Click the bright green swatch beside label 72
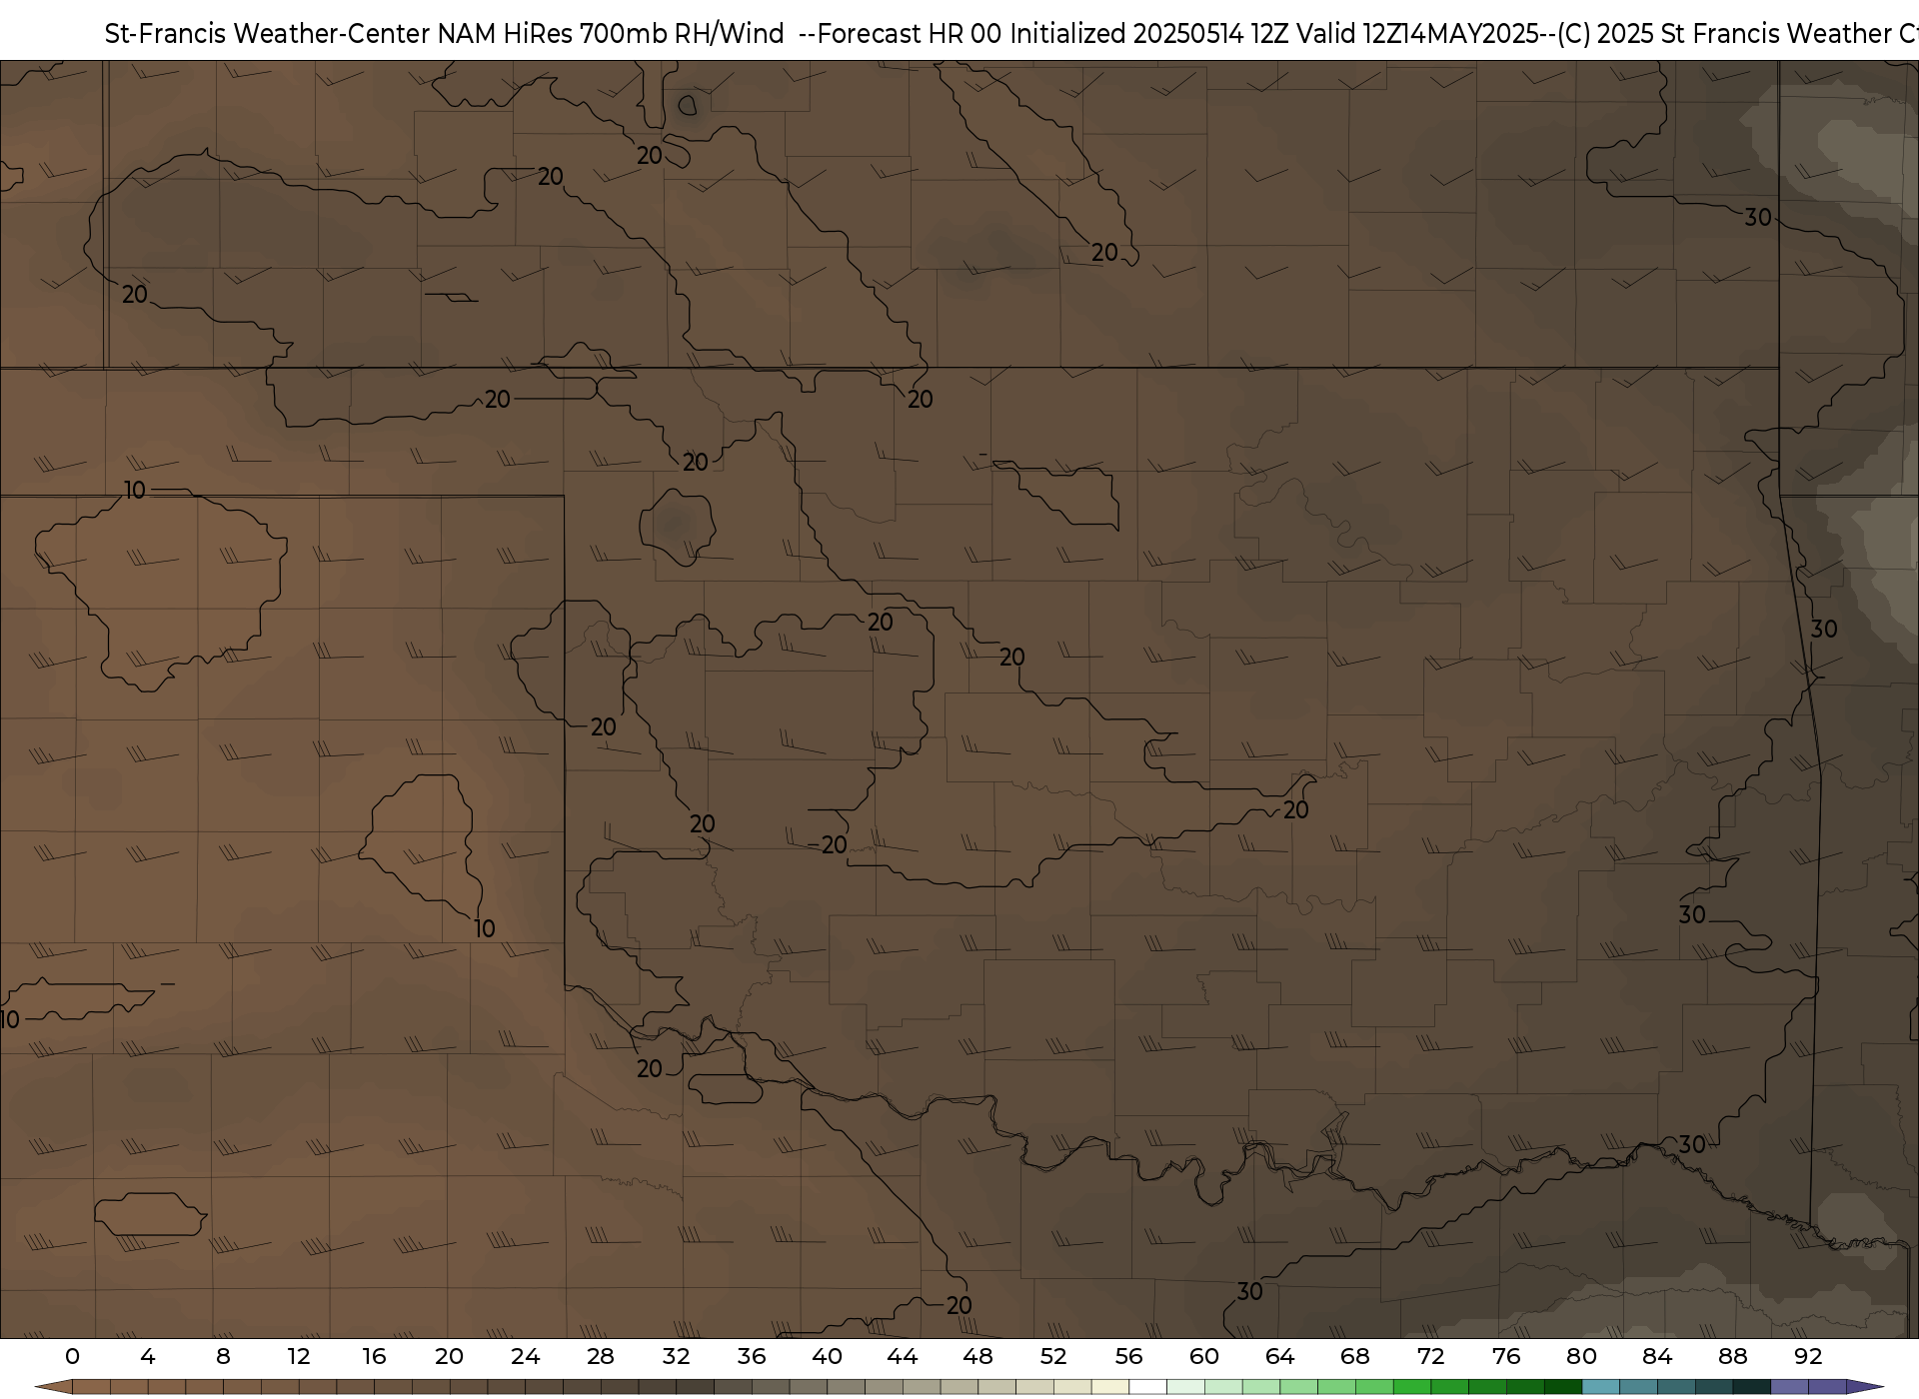The width and height of the screenshot is (1919, 1399). (x=1411, y=1388)
